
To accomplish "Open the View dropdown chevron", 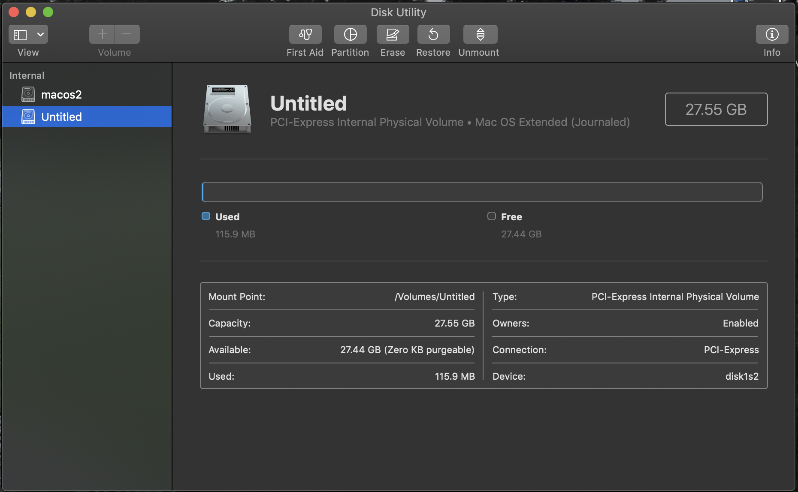I will coord(40,34).
